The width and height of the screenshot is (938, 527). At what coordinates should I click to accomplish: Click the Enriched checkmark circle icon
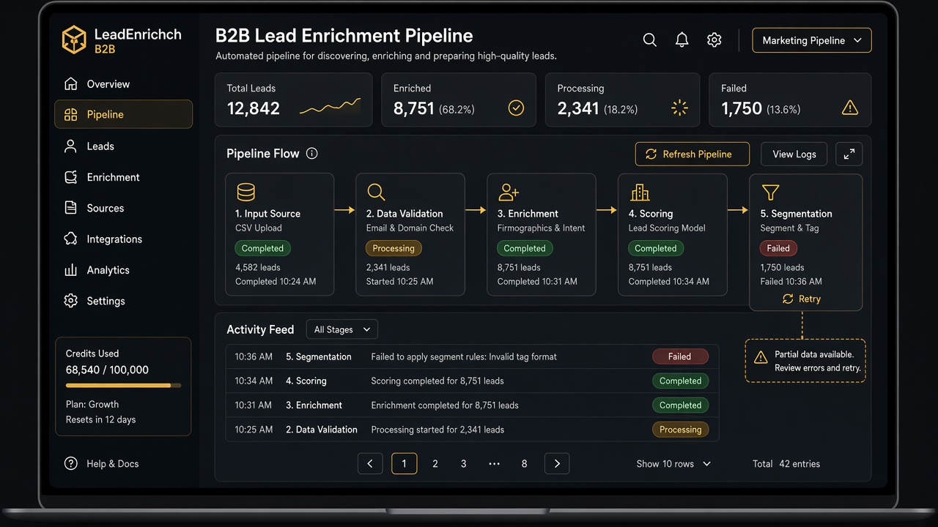(x=516, y=108)
